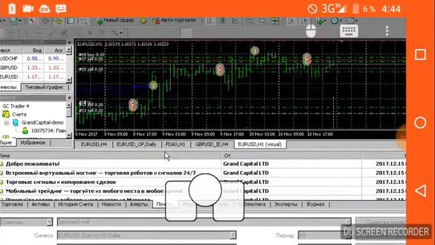Open the 'Добро пожаловать!' mail message
Viewport: 435px width, 245px height.
click(33, 164)
